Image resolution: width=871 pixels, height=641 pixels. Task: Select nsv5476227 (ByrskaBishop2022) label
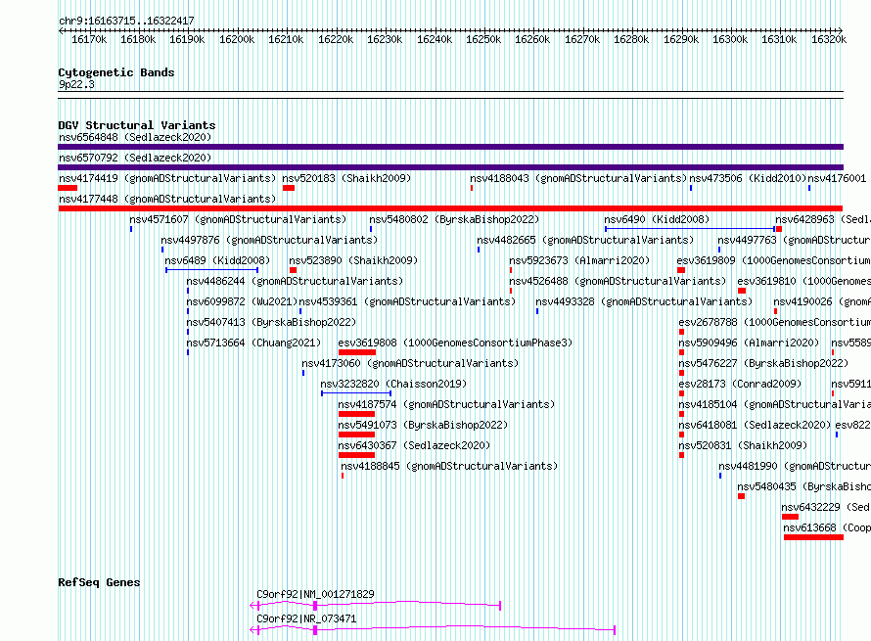click(x=763, y=363)
